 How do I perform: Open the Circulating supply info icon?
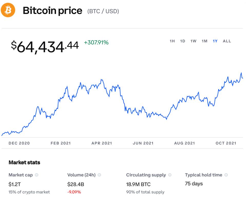pos(170,175)
